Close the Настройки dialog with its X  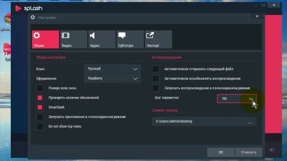(257, 16)
